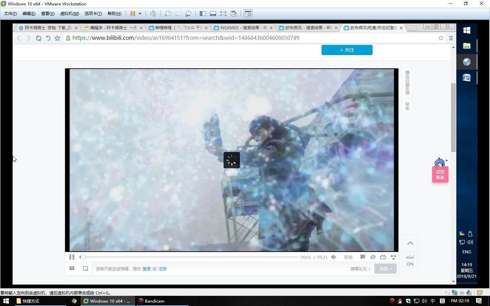Viewport: 490px width, 306px height.
Task: Open the 选项卡(T) menu
Action: point(93,14)
